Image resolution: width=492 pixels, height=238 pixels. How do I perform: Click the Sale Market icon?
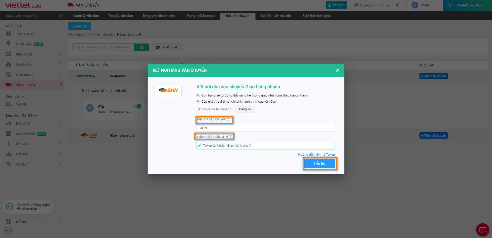8,133
